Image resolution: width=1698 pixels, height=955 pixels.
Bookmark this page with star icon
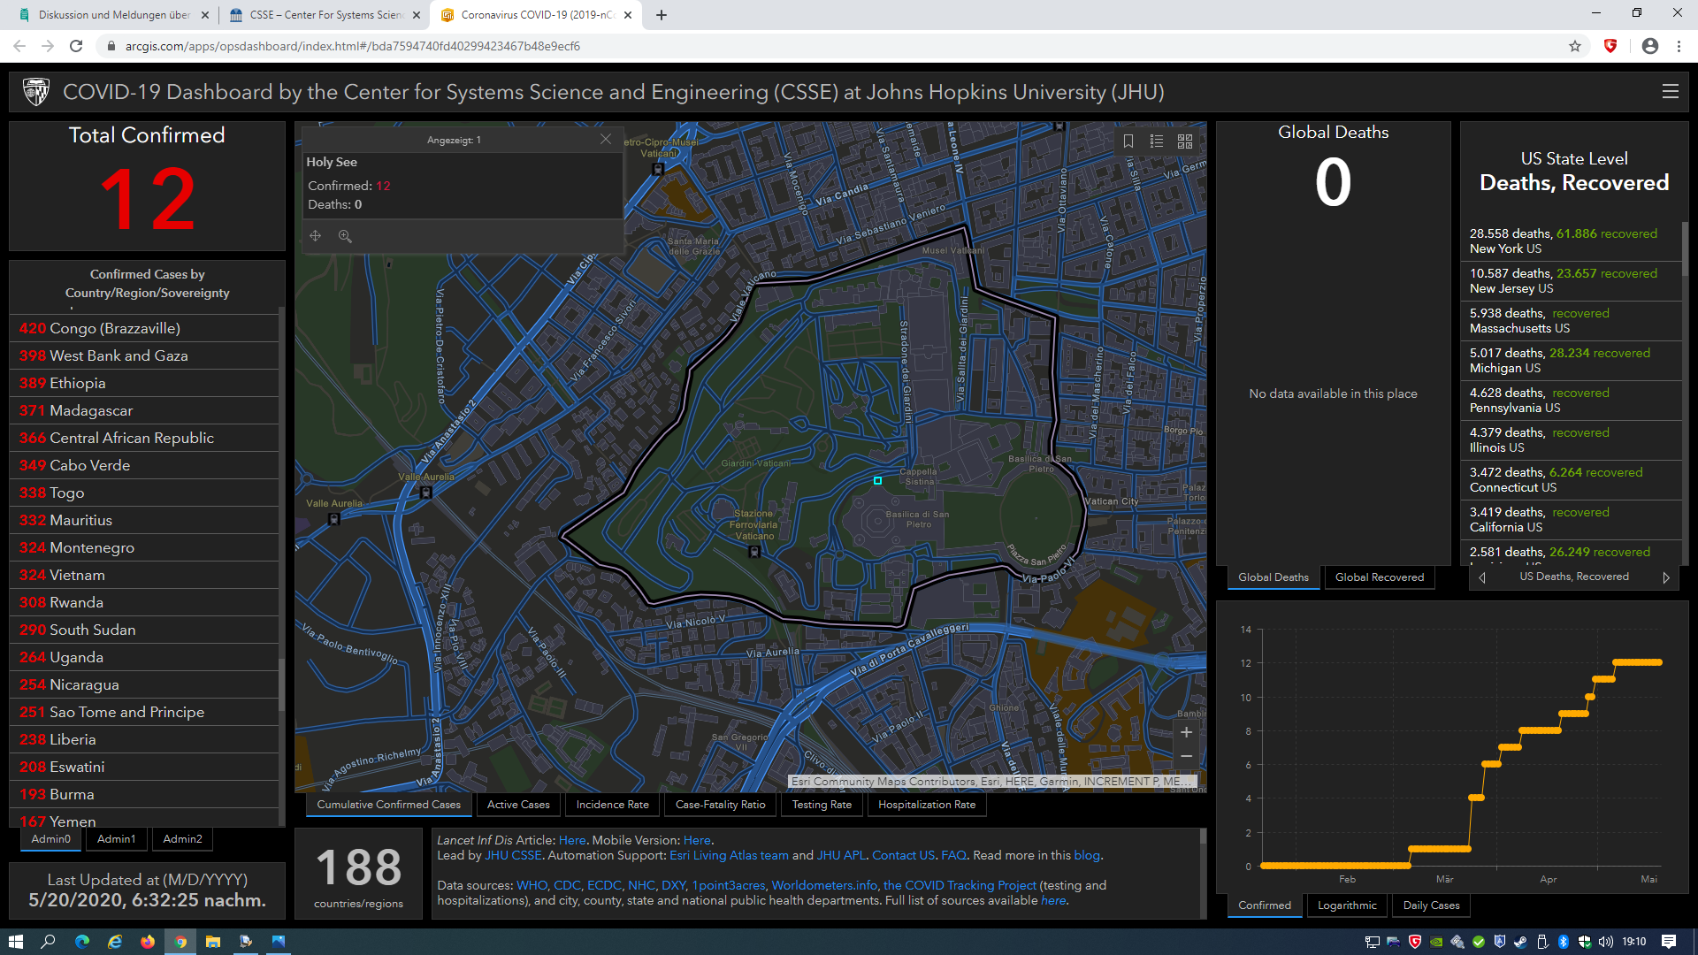[1575, 46]
